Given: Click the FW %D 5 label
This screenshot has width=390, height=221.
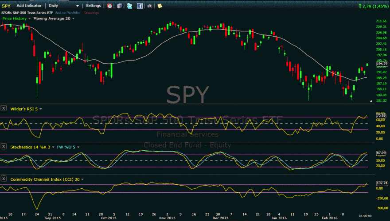Looking at the screenshot, I should click(66, 147).
